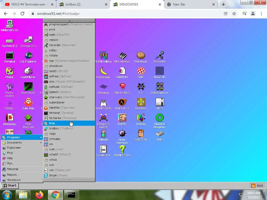Switch to the New Tab browser tab
This screenshot has width=267, height=200.
(x=191, y=4)
